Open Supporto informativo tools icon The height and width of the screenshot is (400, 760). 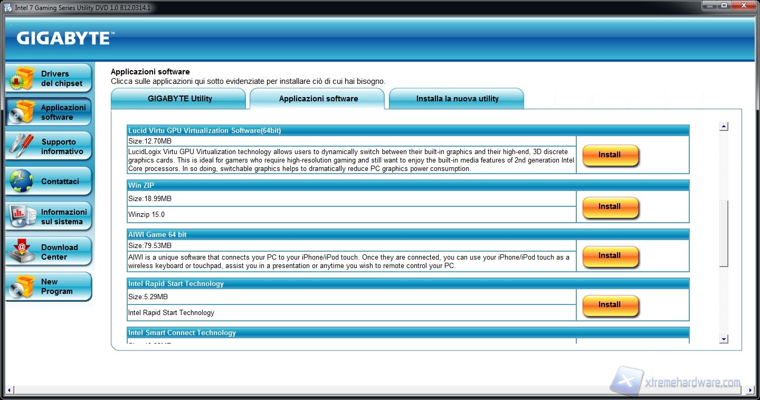(22, 146)
